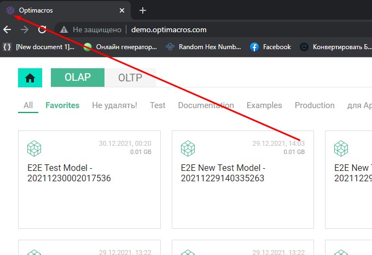The image size is (372, 255).
Task: Open the Random Hex Numb bookmark
Action: tap(204, 47)
